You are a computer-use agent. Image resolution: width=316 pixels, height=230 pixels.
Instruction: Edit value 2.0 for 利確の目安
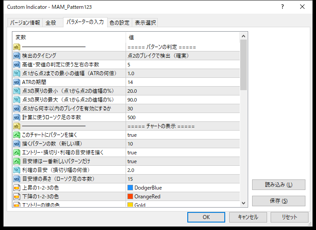point(183,170)
